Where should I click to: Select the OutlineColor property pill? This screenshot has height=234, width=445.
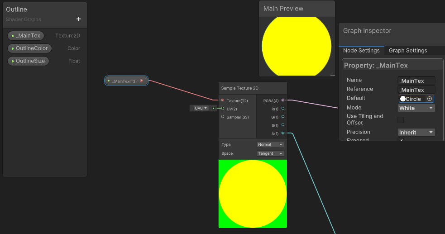coord(29,48)
